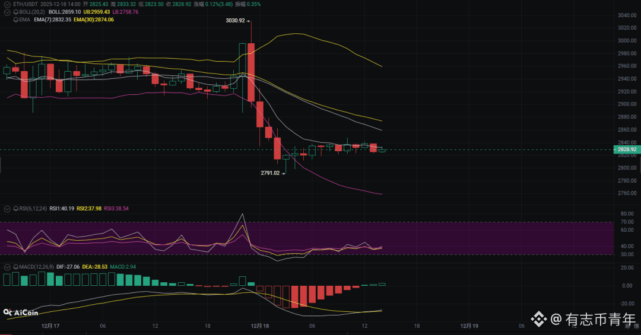Screen dimensions: 641x335
Task: Click the RSI2:37.98 value
Action: [x=88, y=209]
